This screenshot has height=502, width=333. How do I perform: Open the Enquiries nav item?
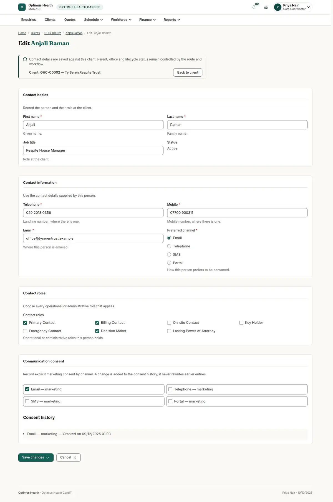(29, 20)
